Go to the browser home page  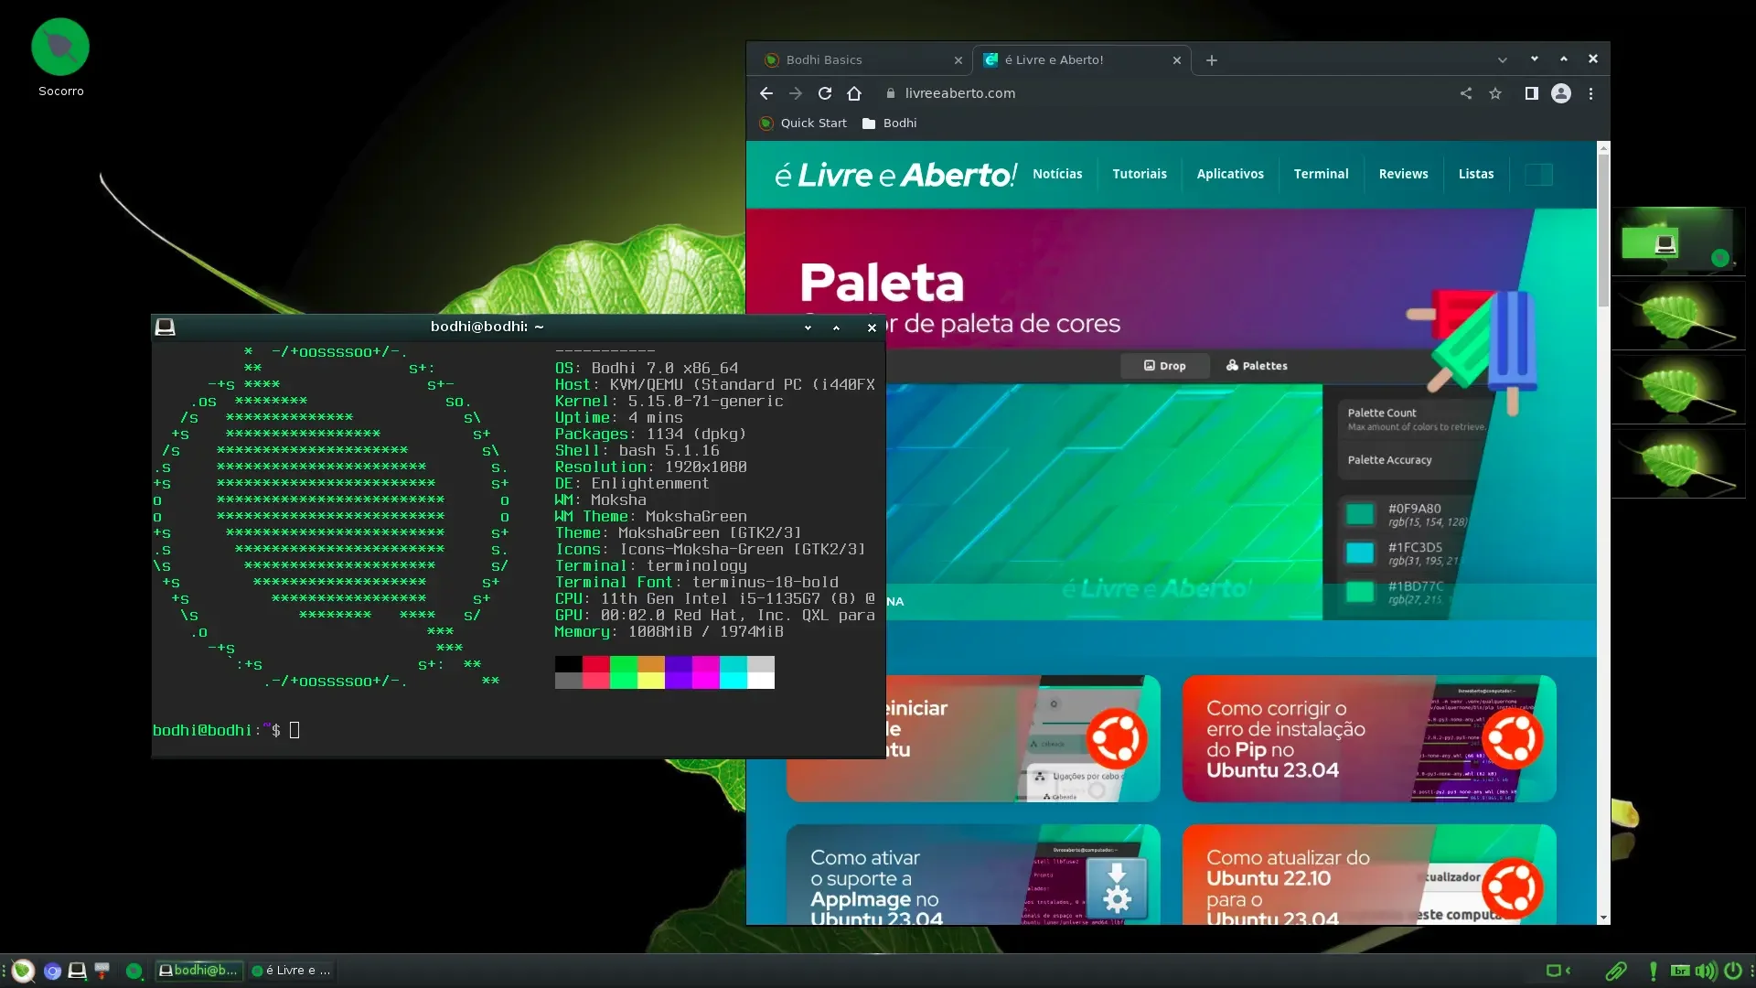pyautogui.click(x=854, y=93)
